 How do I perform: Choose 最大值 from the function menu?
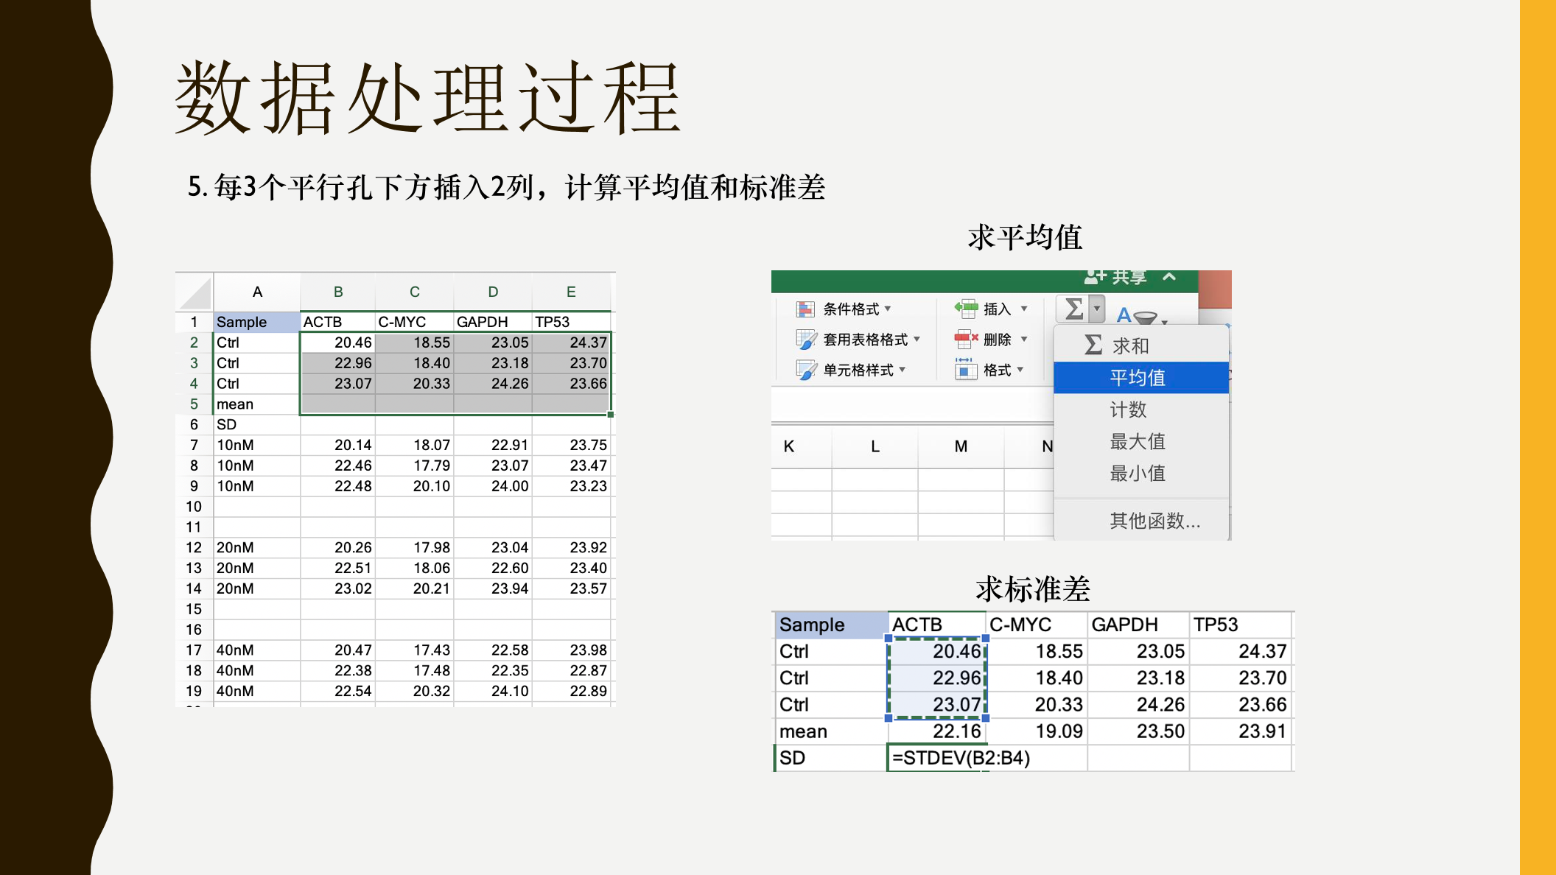point(1138,441)
